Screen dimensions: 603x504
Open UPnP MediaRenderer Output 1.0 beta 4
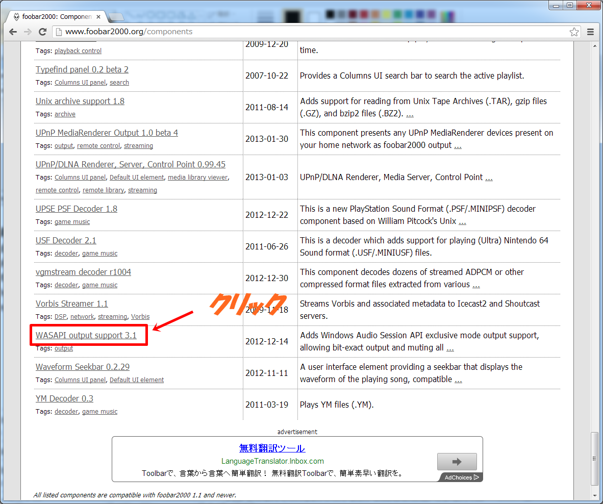tap(107, 133)
